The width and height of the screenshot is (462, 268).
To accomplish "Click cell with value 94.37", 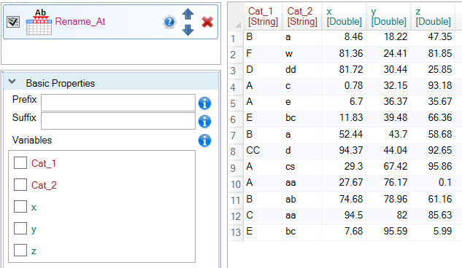I will pyautogui.click(x=344, y=151).
